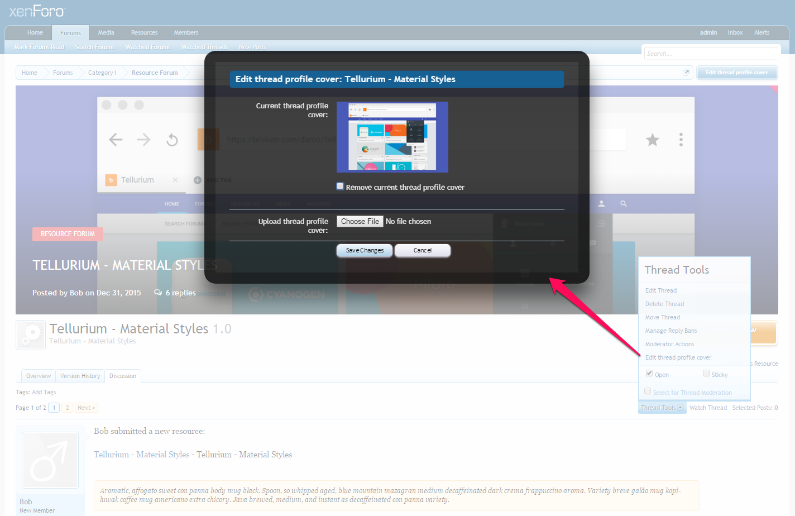The height and width of the screenshot is (516, 795).
Task: Toggle the Open thread checkbox
Action: click(x=649, y=374)
